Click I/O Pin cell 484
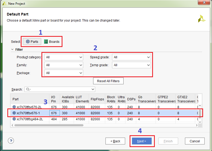This screenshot has width=212, height=151. click(55, 119)
